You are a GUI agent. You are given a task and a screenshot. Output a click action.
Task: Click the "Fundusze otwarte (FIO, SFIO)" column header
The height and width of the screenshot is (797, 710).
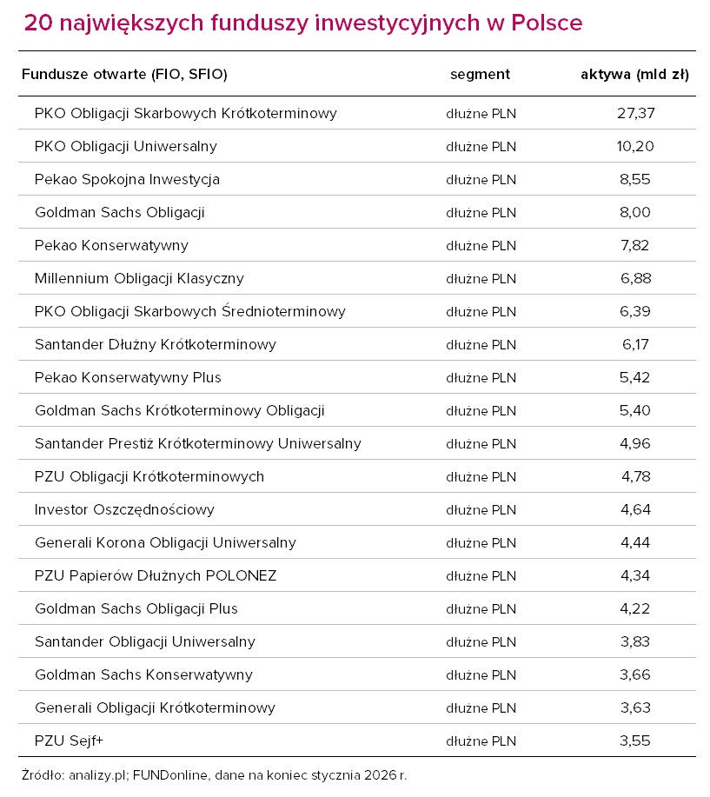[123, 75]
